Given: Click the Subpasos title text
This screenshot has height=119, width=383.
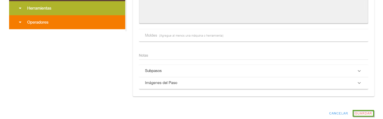Looking at the screenshot, I should 153,71.
